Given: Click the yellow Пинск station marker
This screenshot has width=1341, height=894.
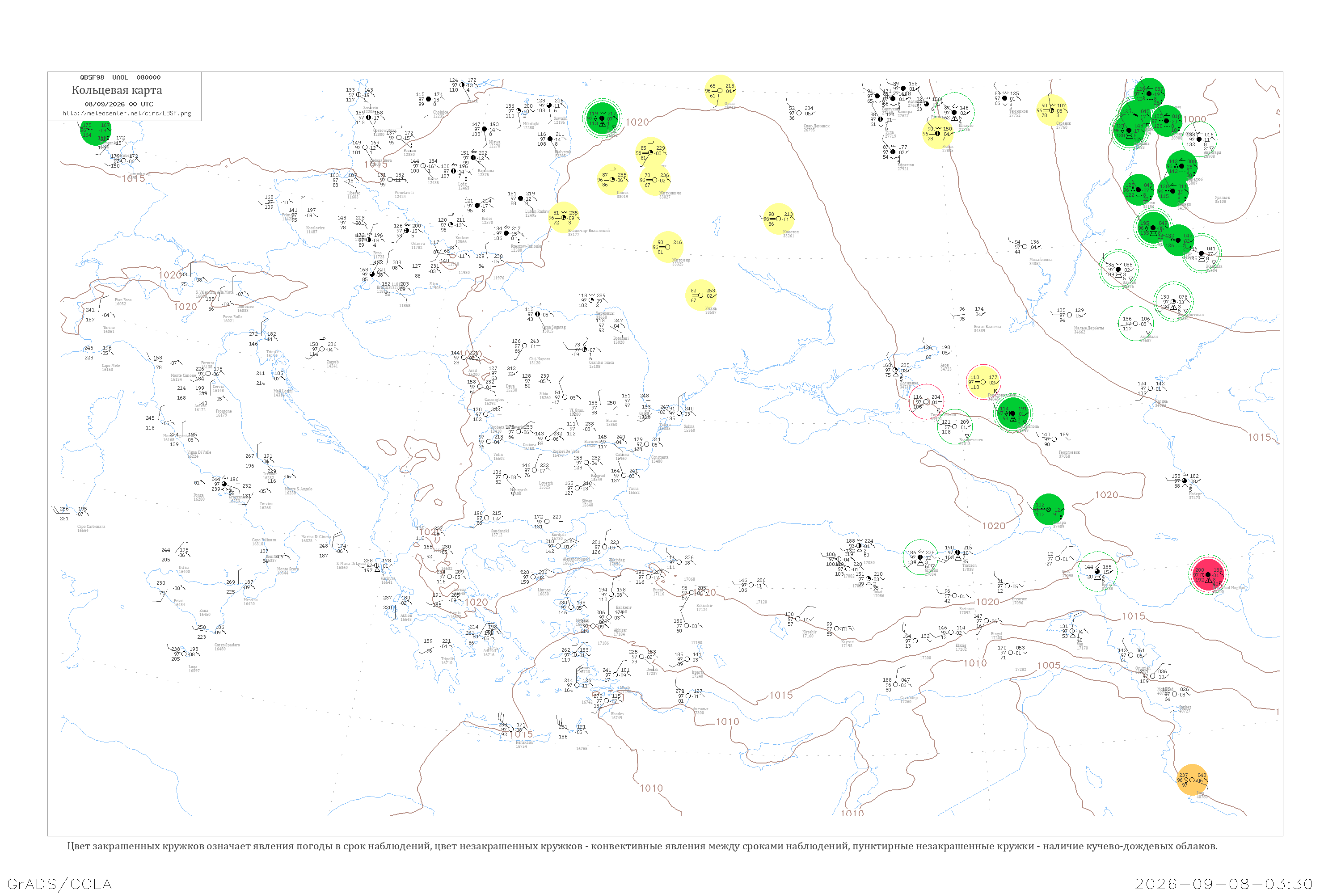Looking at the screenshot, I should pos(612,180).
